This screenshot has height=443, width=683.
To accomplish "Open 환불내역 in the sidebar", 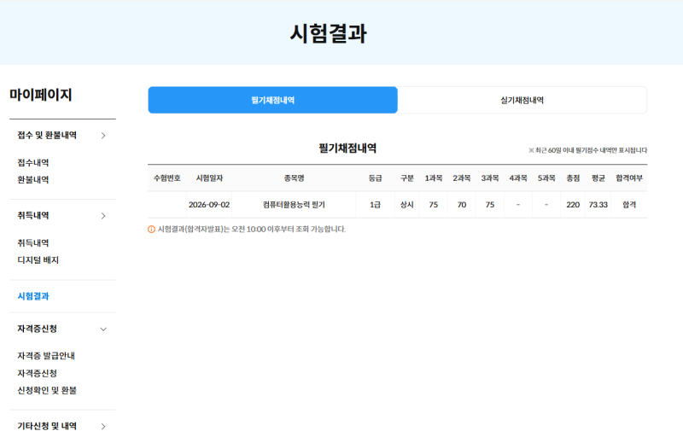I will coord(33,180).
